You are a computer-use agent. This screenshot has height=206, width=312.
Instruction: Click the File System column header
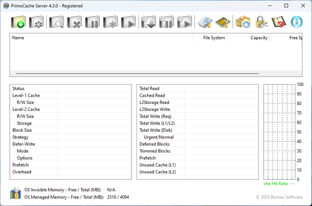click(x=214, y=37)
